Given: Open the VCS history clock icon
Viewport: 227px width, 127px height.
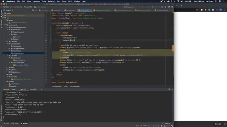Looking at the screenshot, I should click(162, 7).
